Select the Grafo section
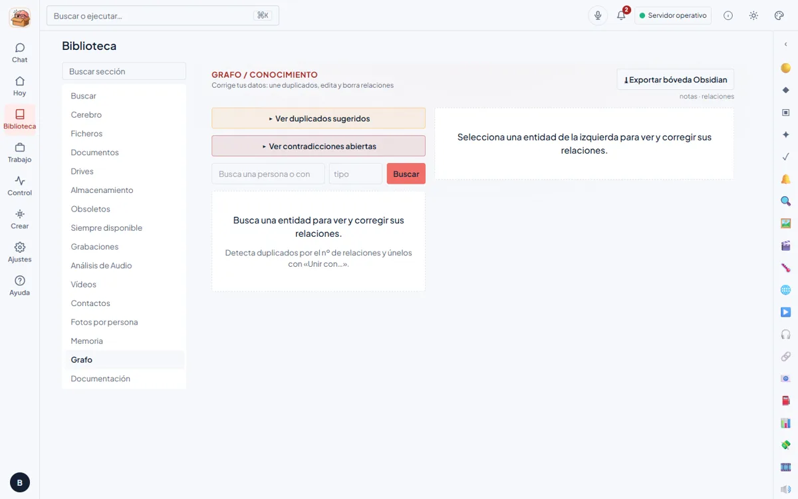The height and width of the screenshot is (499, 798). 124,360
